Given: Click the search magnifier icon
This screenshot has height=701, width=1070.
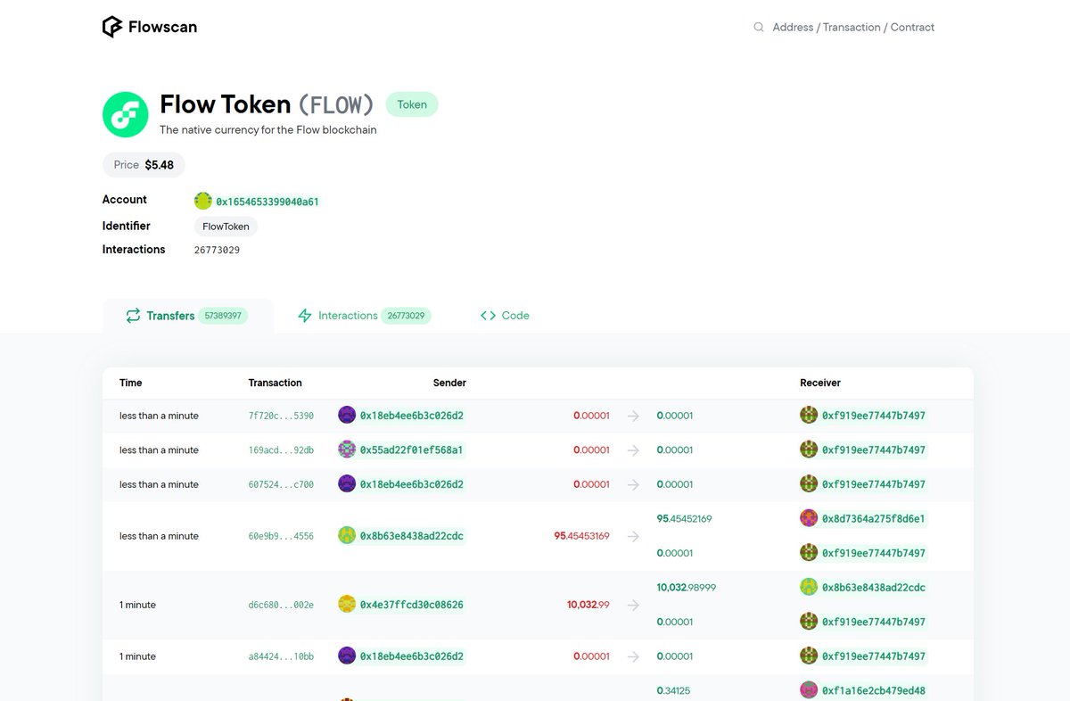Looking at the screenshot, I should pos(759,28).
